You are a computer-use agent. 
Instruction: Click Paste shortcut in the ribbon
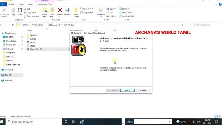point(31,16)
